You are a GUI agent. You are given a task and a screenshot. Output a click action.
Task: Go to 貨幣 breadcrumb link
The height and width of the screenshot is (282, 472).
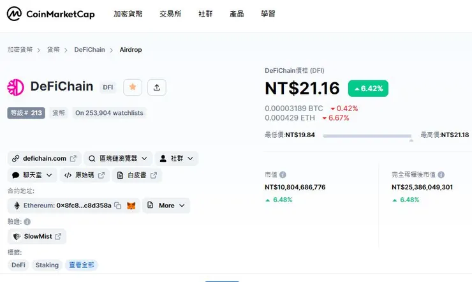pos(54,50)
